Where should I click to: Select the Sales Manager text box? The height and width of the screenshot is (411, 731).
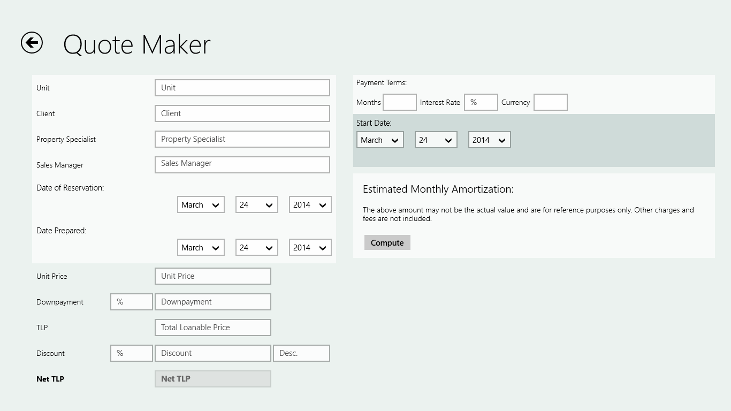(x=242, y=164)
